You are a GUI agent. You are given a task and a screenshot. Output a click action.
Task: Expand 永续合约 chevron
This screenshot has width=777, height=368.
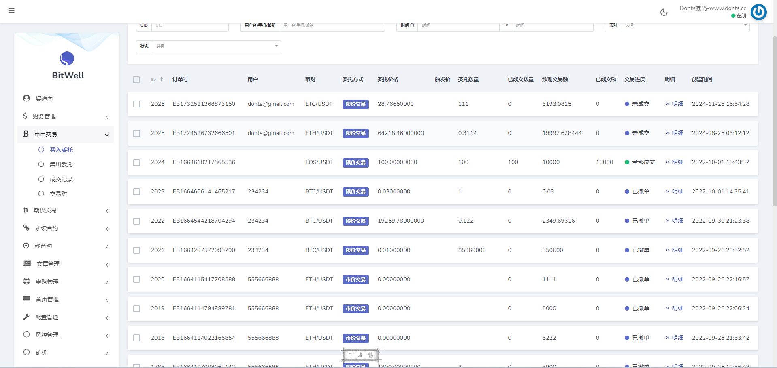107,229
